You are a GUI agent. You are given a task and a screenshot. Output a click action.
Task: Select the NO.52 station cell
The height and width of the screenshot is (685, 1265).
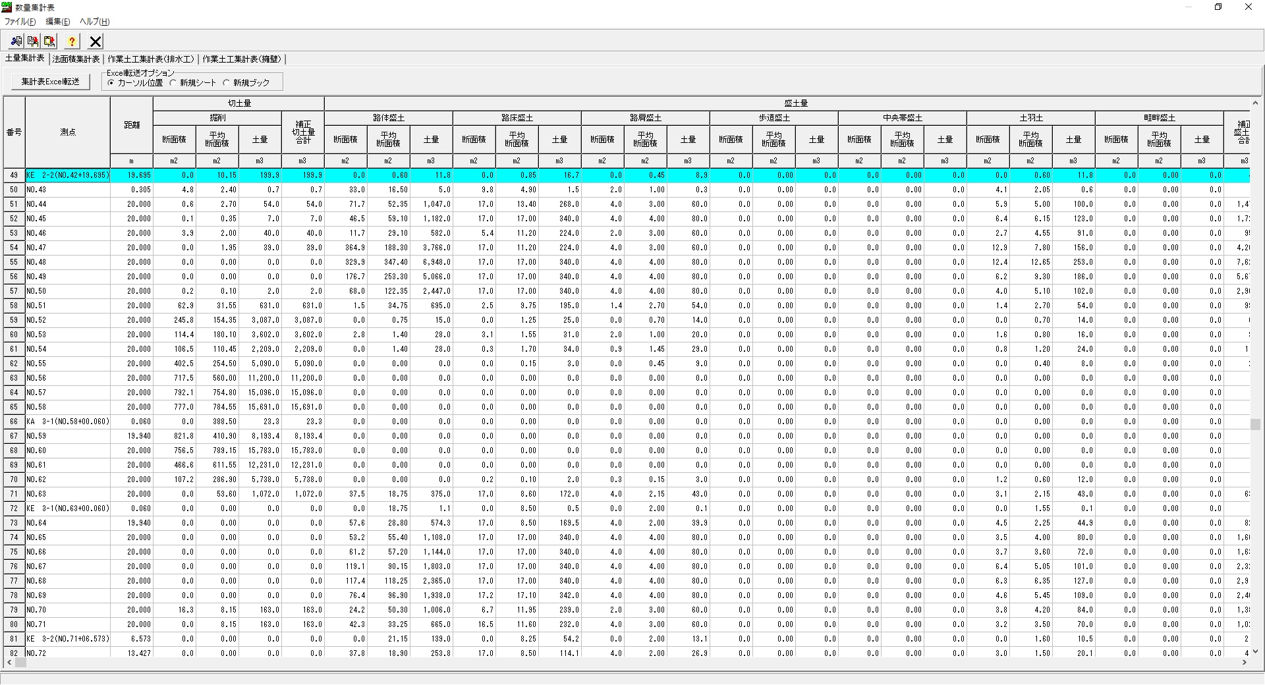click(x=68, y=320)
